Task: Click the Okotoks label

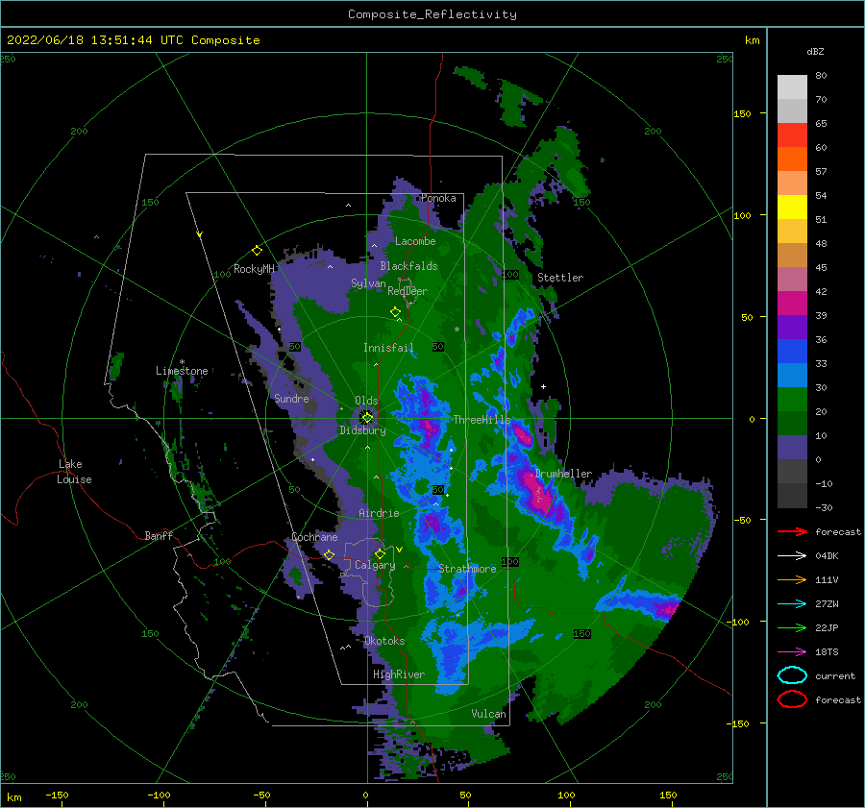Action: click(384, 641)
